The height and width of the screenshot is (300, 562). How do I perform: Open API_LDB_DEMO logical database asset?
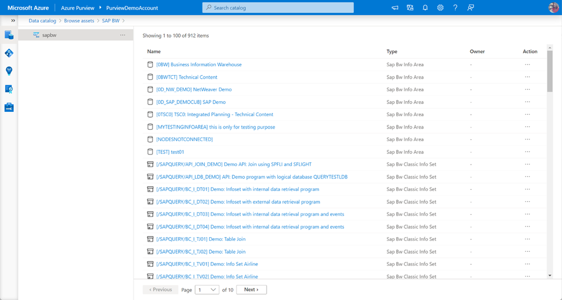point(252,177)
